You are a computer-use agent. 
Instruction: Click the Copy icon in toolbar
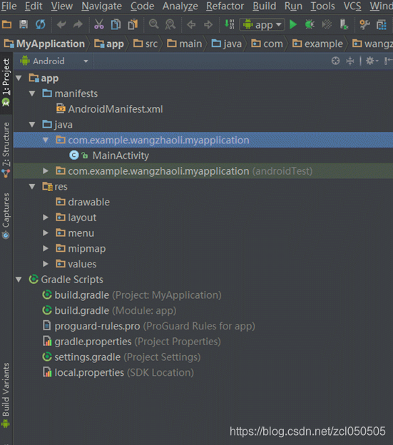coord(116,25)
